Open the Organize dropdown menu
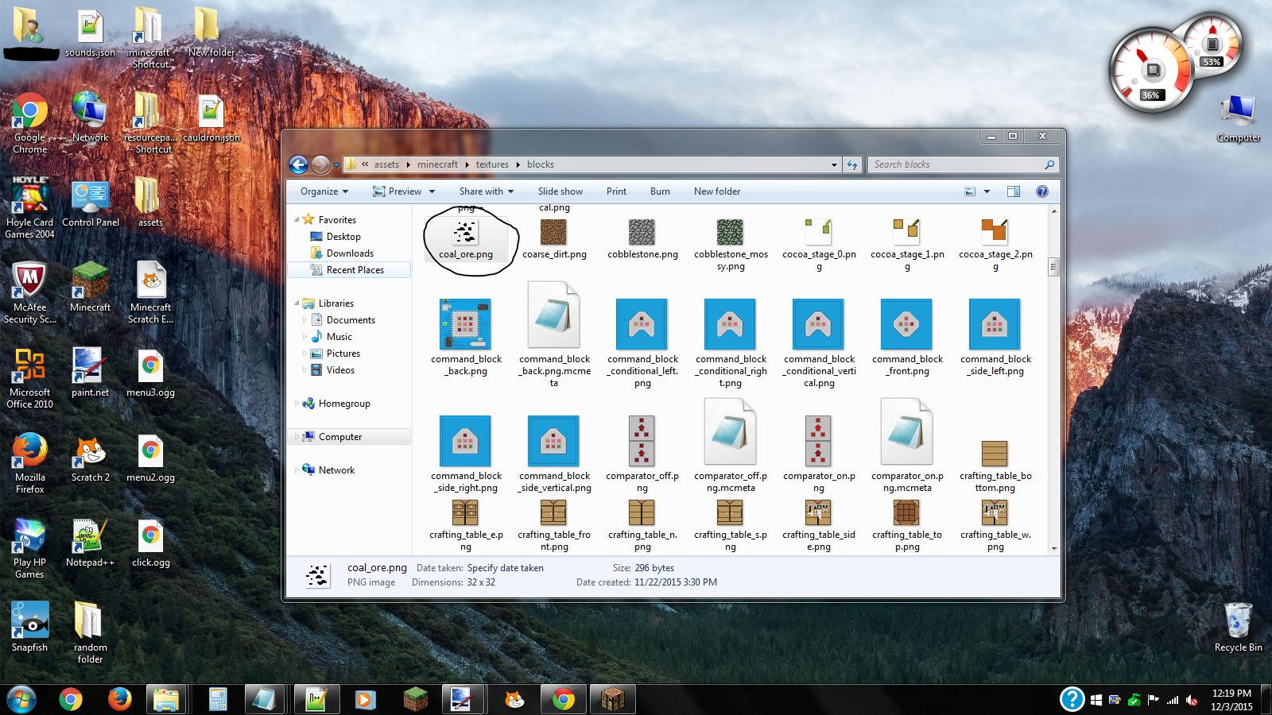Viewport: 1272px width, 715px height. point(324,191)
